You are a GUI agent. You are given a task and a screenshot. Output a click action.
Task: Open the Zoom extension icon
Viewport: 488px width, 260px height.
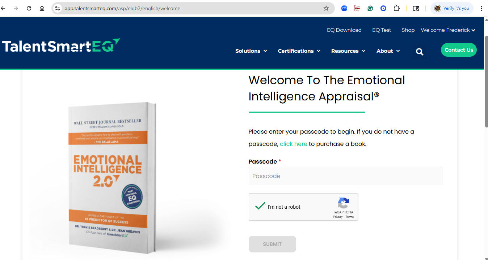point(344,8)
